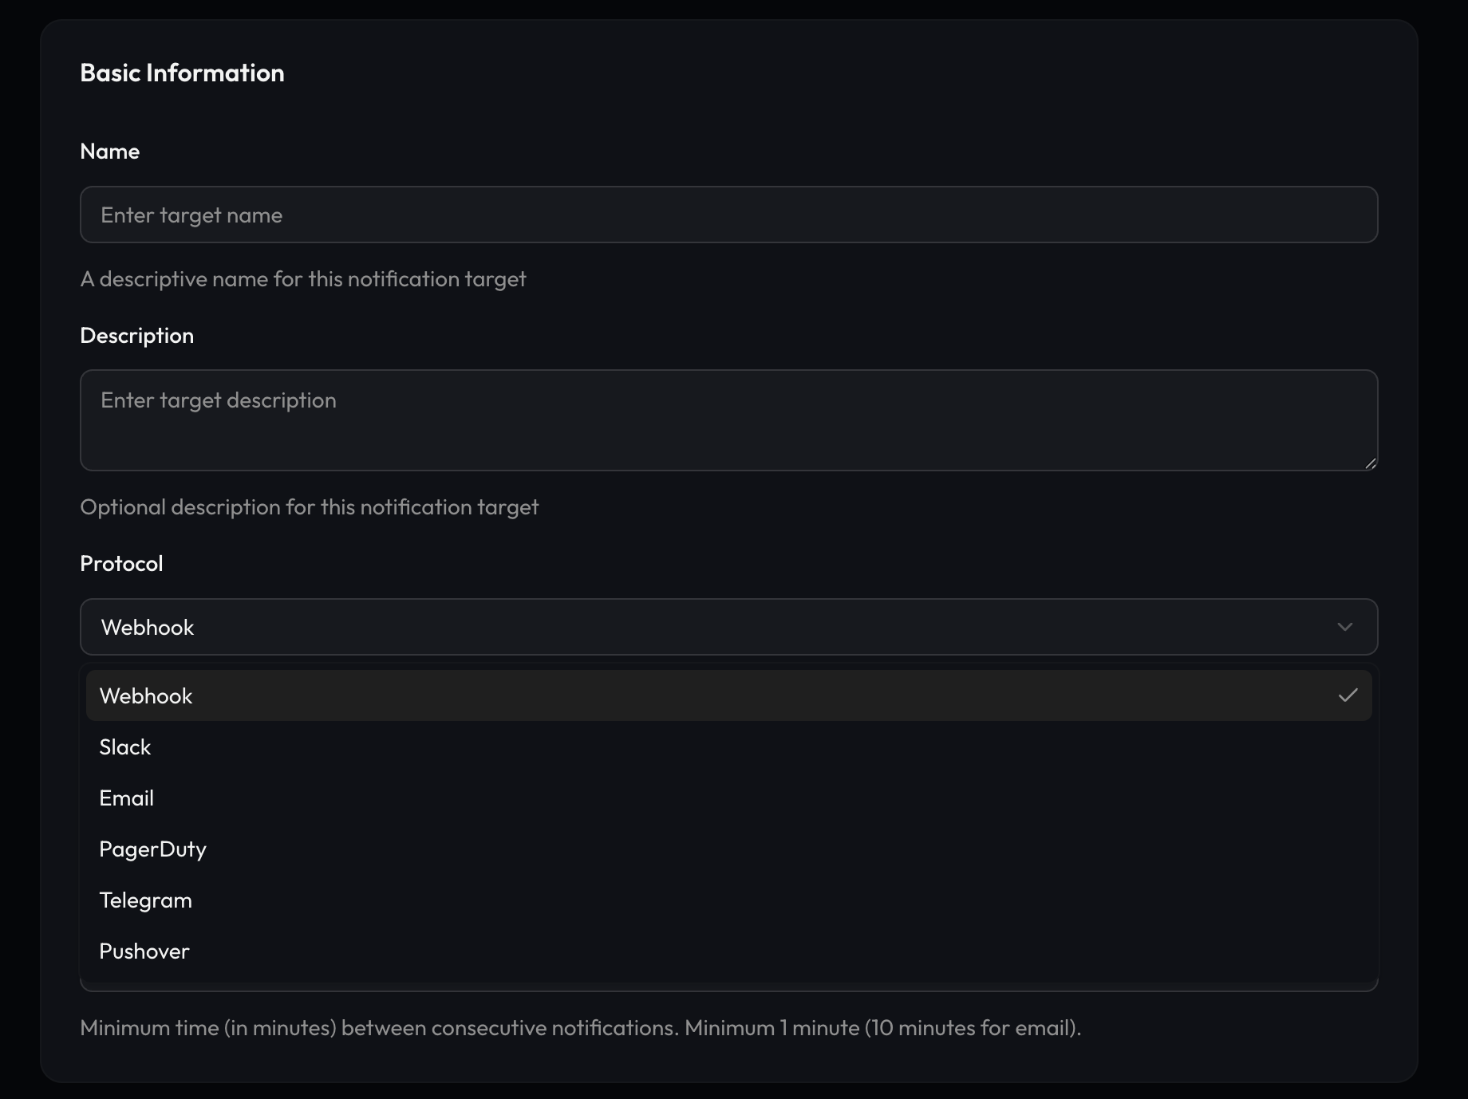Image resolution: width=1468 pixels, height=1099 pixels.
Task: Click the 'Basic Information' heading
Action: pyautogui.click(x=182, y=73)
